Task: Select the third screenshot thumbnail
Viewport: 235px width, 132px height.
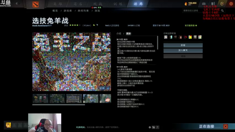Action: click(74, 99)
